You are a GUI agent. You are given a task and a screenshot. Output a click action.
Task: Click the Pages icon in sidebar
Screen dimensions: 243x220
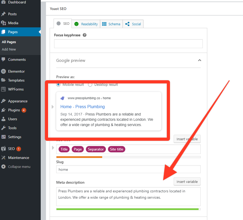[3, 32]
